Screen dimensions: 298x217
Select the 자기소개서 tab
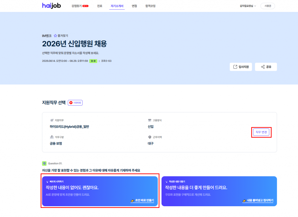pyautogui.click(x=117, y=6)
